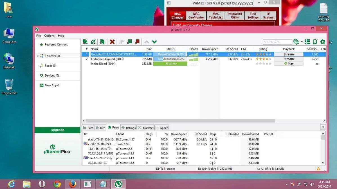Click the Finished status bar
The height and width of the screenshot is (189, 337).
click(170, 64)
